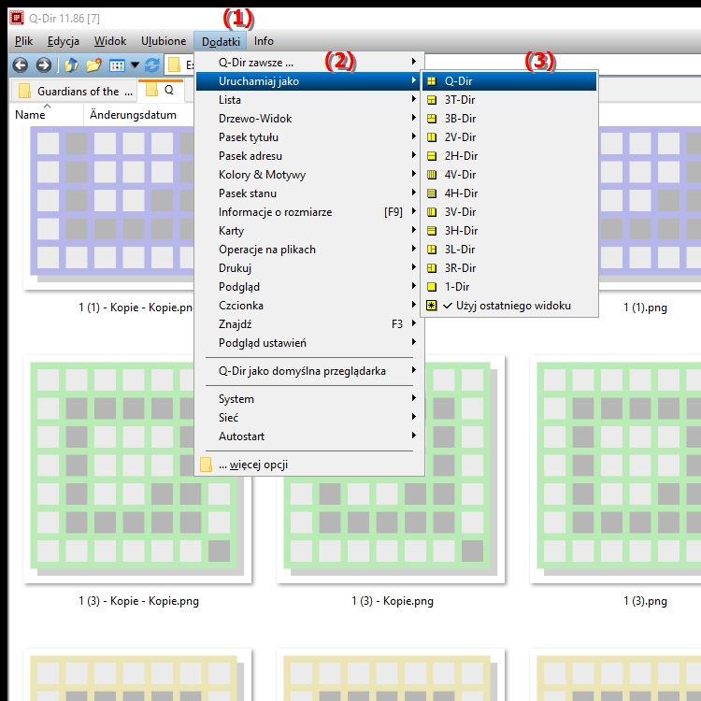Expand the Lista submenu

click(308, 100)
